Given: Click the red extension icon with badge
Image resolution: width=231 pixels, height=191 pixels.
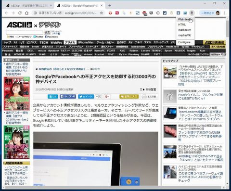Looking at the screenshot, I should point(145,13).
